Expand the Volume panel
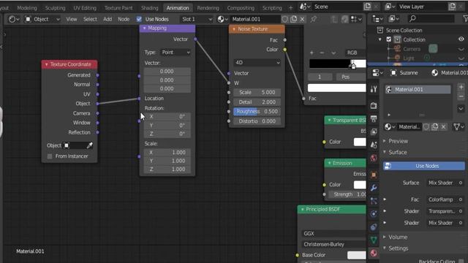This screenshot has width=468, height=263. pos(385,237)
